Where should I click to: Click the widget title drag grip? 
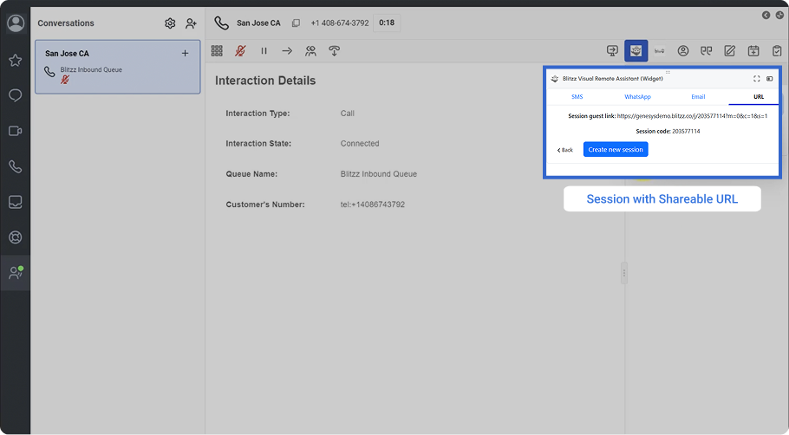click(x=668, y=73)
